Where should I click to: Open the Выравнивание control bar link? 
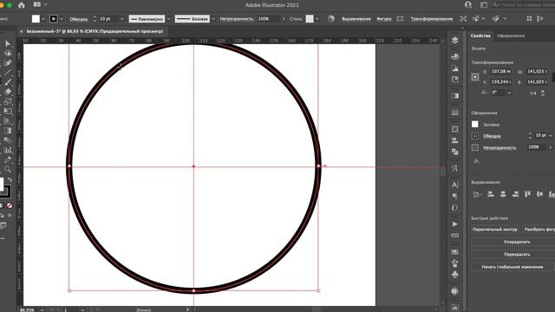coord(356,19)
